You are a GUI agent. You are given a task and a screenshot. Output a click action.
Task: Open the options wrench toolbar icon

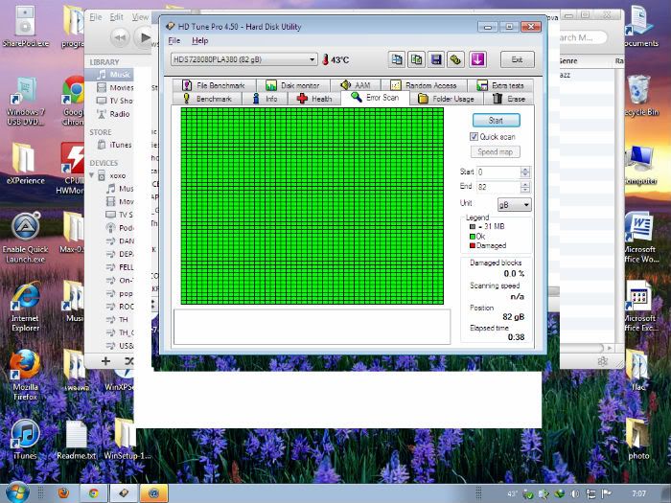pyautogui.click(x=456, y=59)
